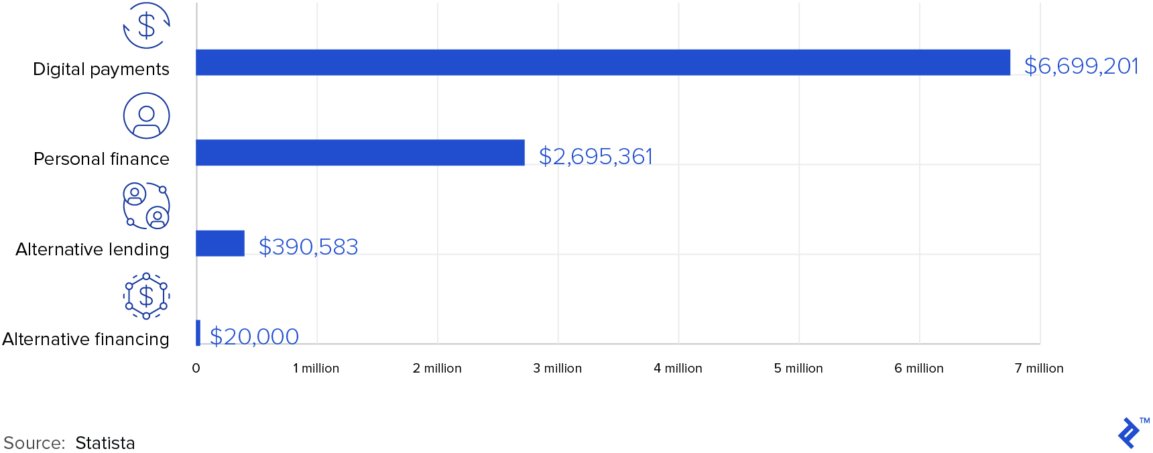The image size is (1153, 453).
Task: Click the 4 million axis label
Action: [678, 369]
